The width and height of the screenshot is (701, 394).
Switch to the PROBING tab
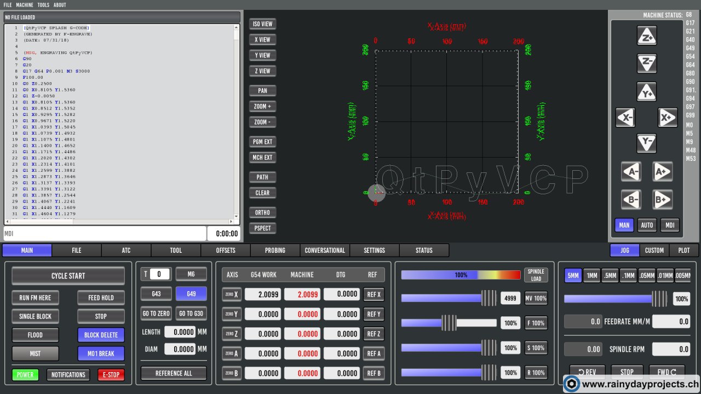275,251
